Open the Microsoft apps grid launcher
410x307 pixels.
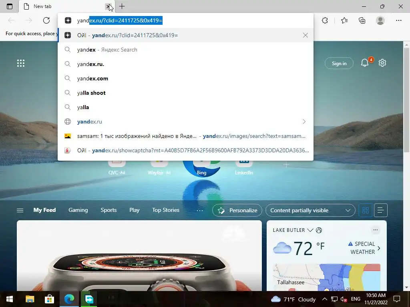coord(21,63)
